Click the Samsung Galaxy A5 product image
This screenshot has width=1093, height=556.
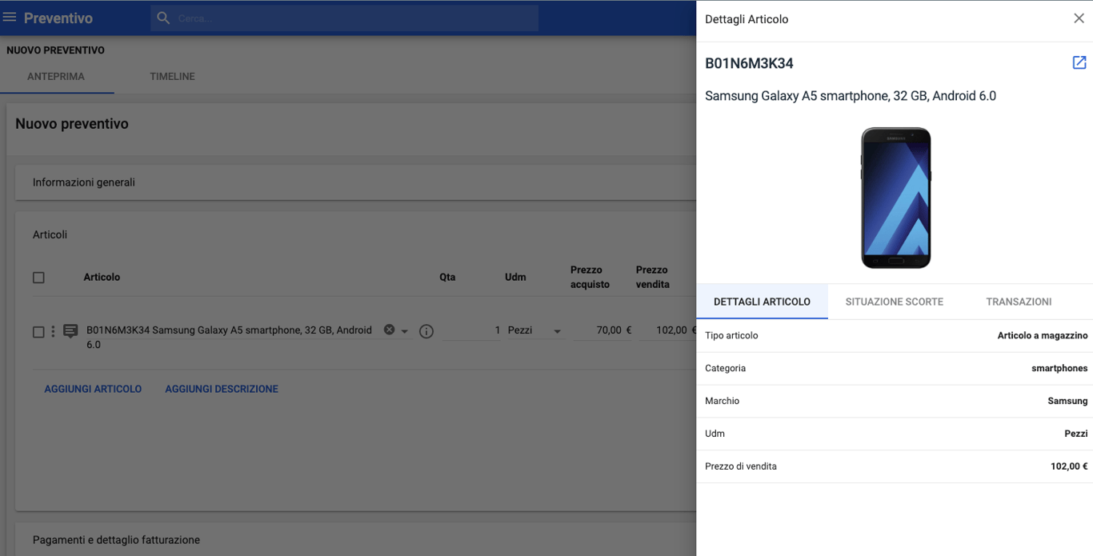895,198
